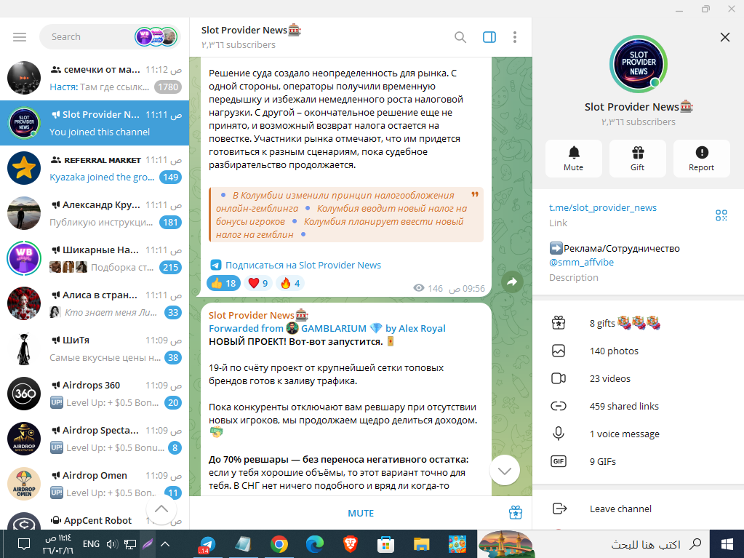The width and height of the screenshot is (744, 558).
Task: Toggle the right info sidebar panel
Action: (x=489, y=37)
